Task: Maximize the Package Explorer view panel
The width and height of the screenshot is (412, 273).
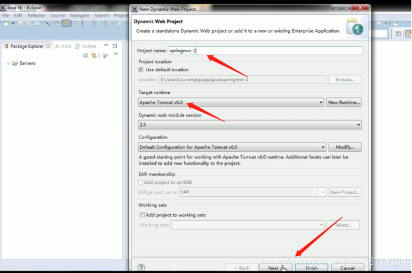Action: tap(115, 46)
